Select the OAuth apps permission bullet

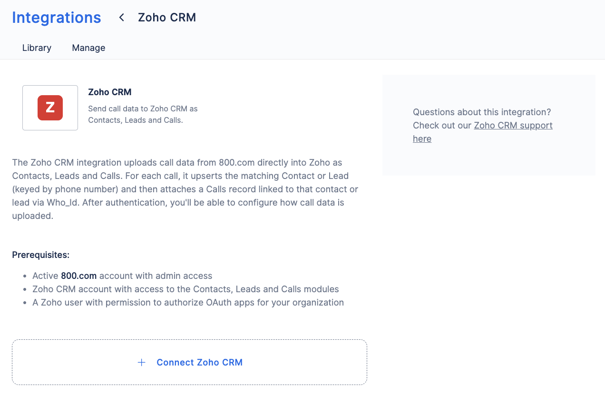[x=188, y=303]
